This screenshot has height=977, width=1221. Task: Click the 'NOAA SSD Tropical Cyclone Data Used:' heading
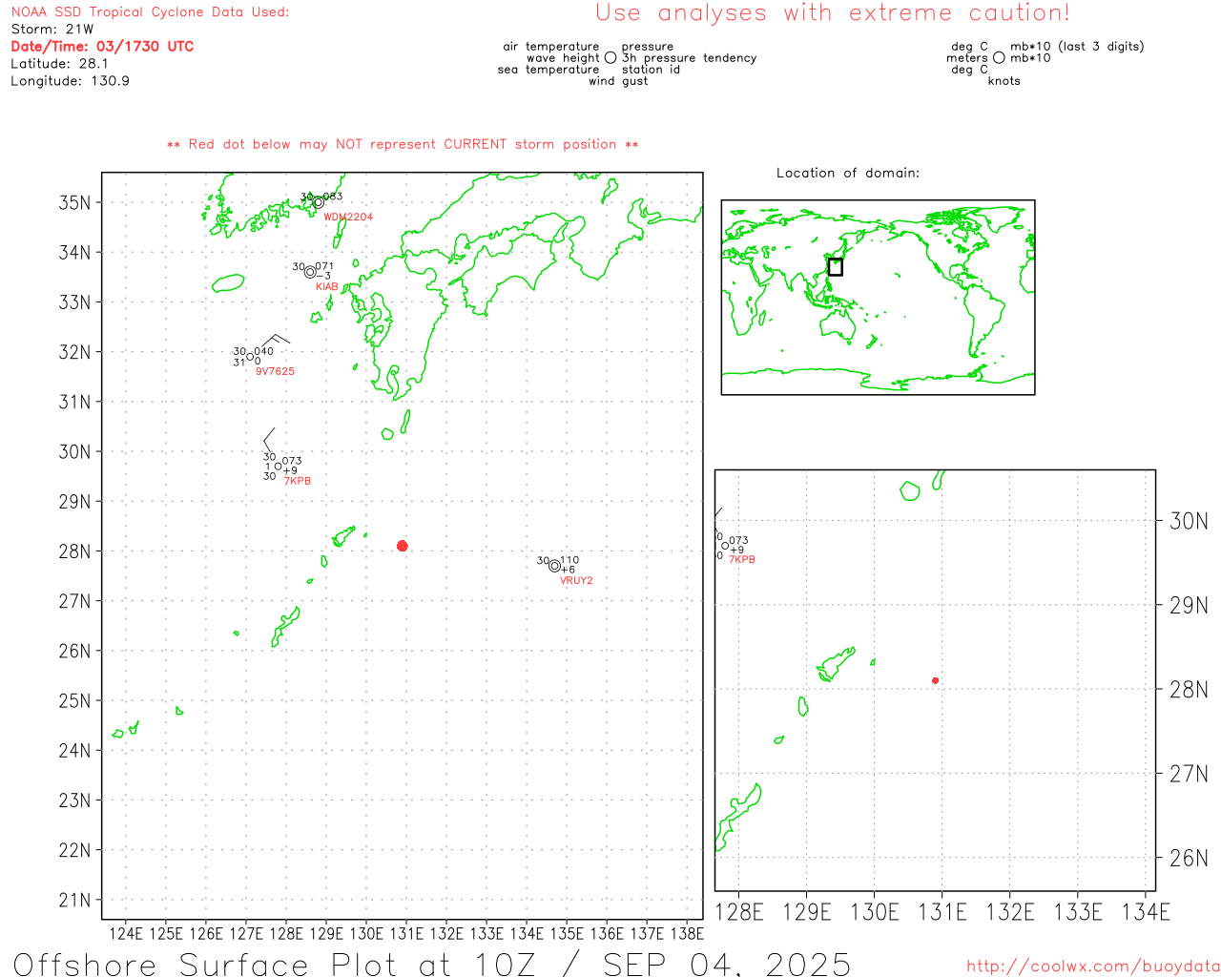(x=150, y=12)
